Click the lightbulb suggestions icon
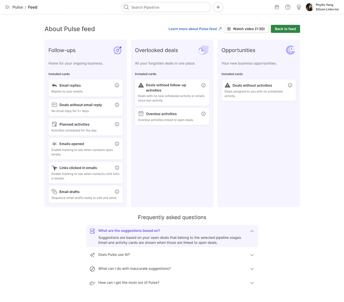Screen dimensions: 344x302 [299, 7]
